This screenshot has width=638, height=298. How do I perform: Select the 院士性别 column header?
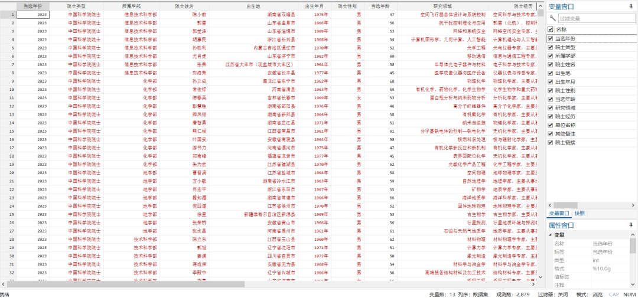click(347, 6)
